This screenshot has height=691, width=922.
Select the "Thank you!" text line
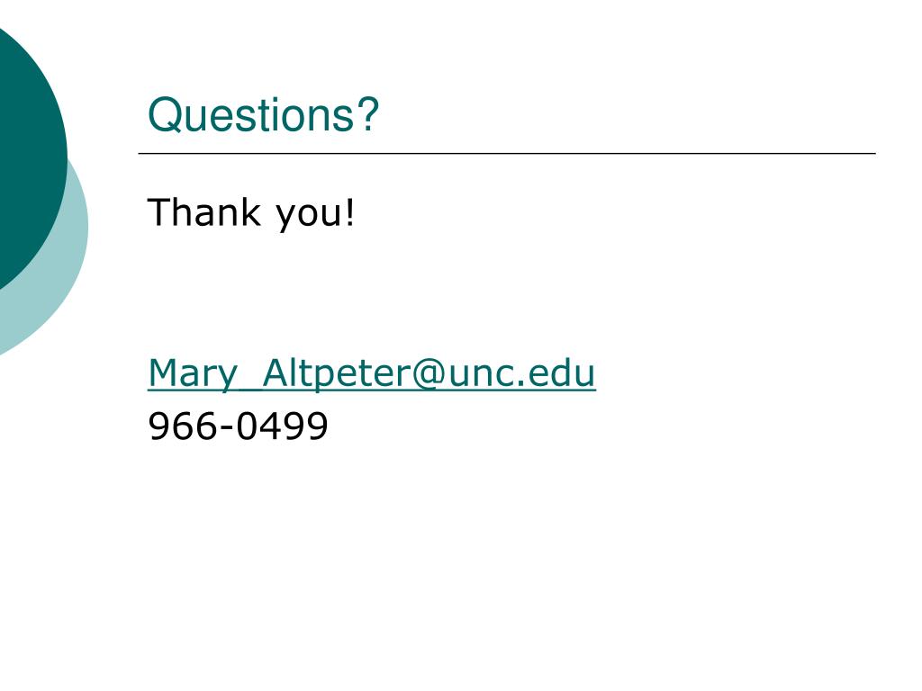tap(251, 213)
